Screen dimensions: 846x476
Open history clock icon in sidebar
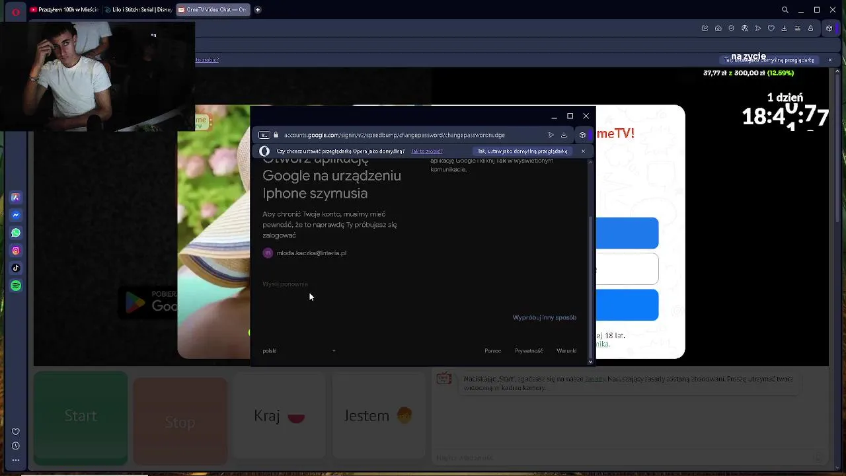16,446
